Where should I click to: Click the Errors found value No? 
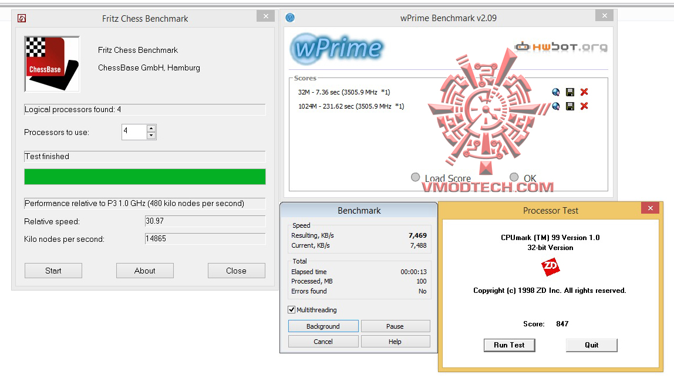tap(423, 291)
